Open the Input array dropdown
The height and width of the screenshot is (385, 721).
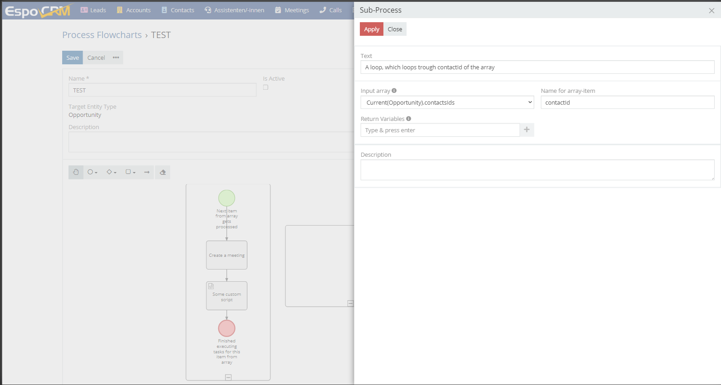pos(447,102)
